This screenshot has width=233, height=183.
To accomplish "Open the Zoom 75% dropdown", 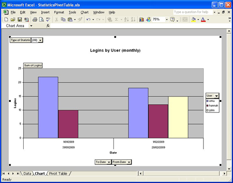I will pyautogui.click(x=167, y=20).
